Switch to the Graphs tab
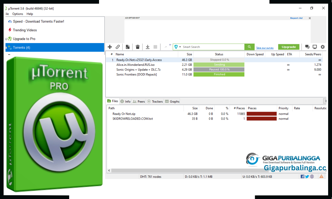The image size is (332, 199). 172,101
